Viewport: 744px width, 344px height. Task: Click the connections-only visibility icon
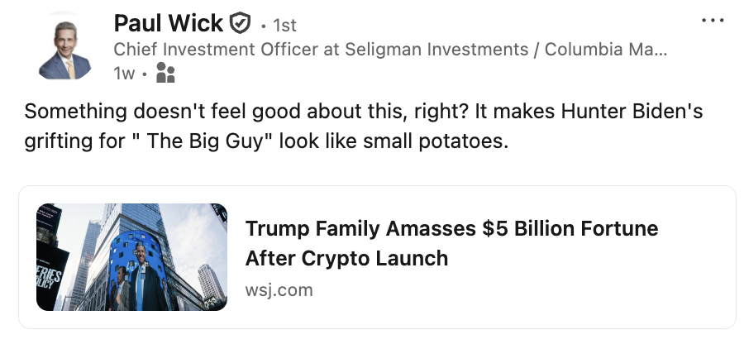click(x=165, y=73)
